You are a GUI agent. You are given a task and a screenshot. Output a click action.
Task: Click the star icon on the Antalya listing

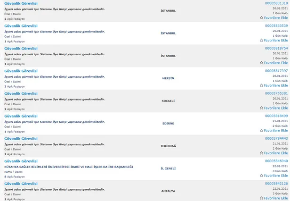(262, 199)
